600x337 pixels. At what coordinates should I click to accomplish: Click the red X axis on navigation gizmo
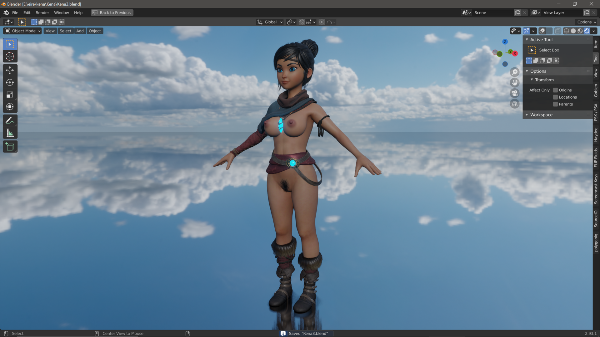[x=515, y=54]
